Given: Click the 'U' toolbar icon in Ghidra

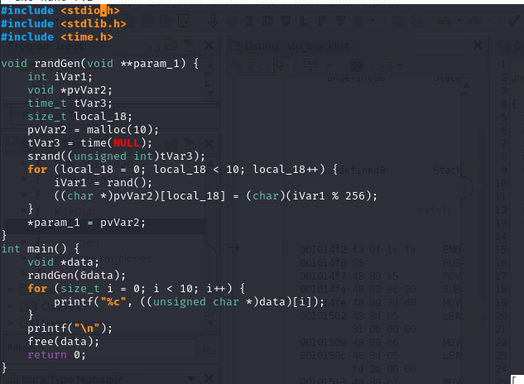Looking at the screenshot, I should pyautogui.click(x=286, y=21).
